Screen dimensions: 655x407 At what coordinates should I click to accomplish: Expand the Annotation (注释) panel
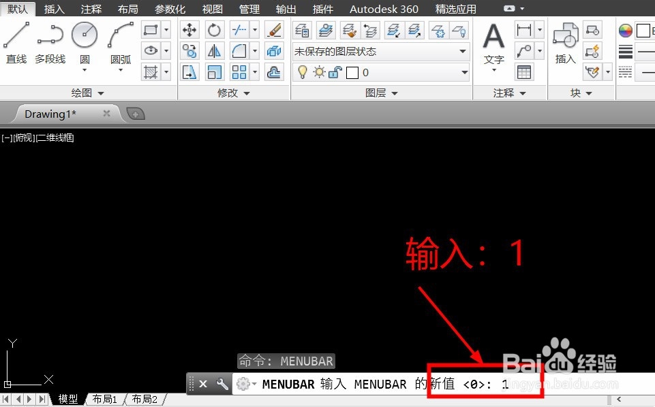point(509,93)
